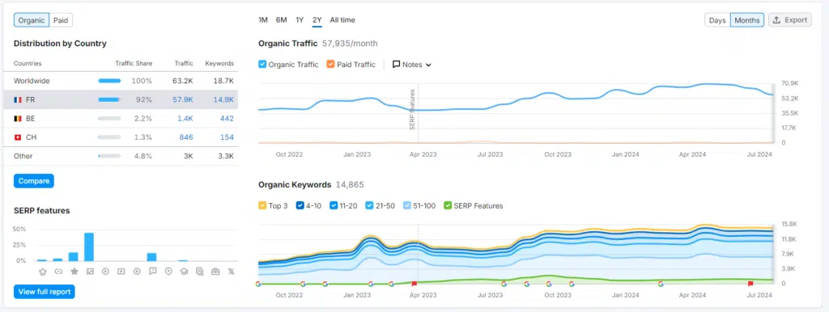This screenshot has width=829, height=312.
Task: Uncheck the Organic Traffic checkbox
Action: [x=262, y=65]
